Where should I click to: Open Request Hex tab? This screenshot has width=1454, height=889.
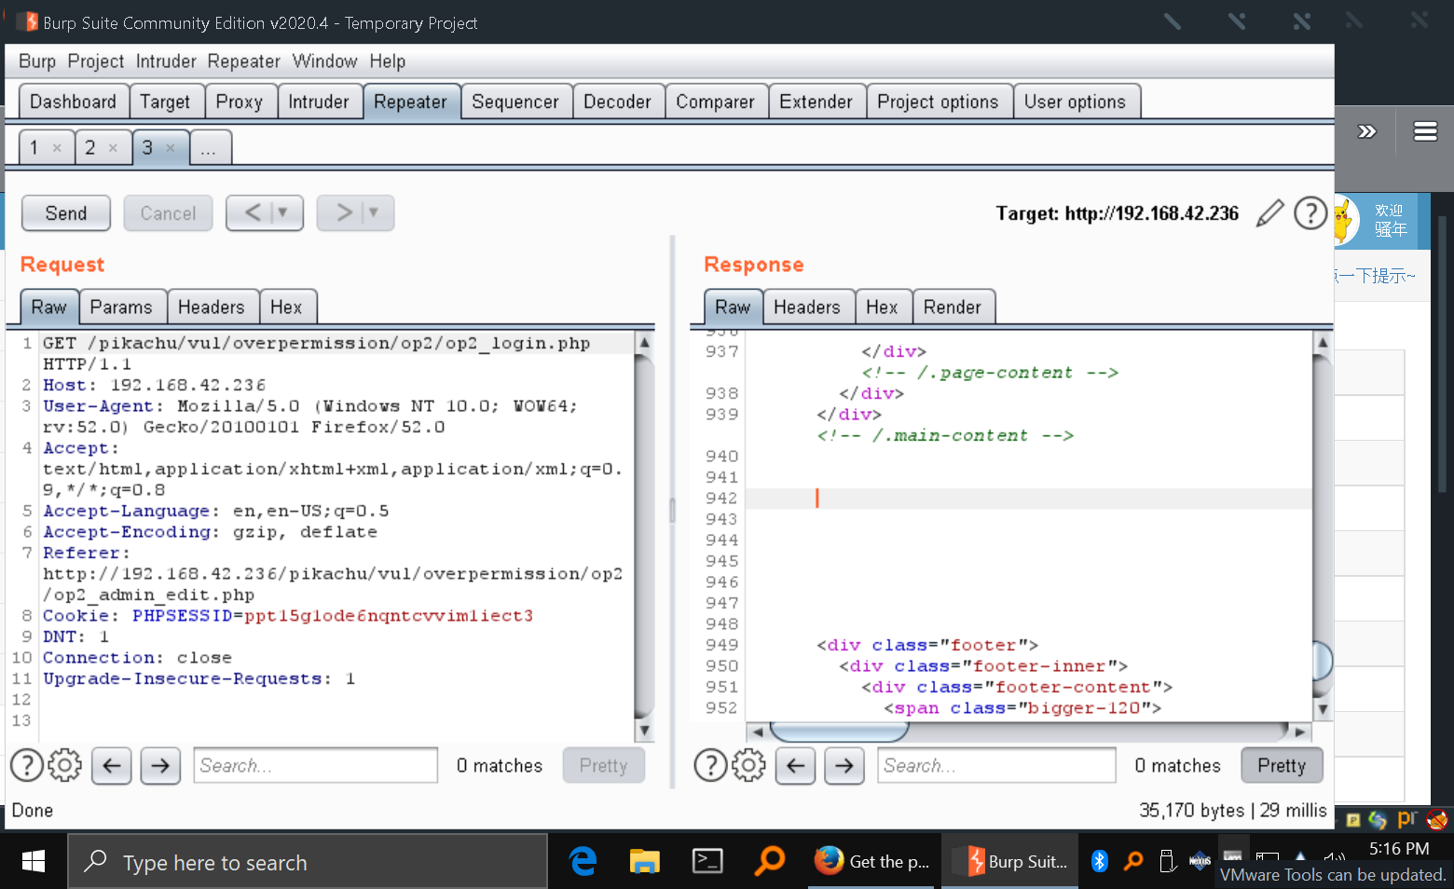[x=286, y=307]
